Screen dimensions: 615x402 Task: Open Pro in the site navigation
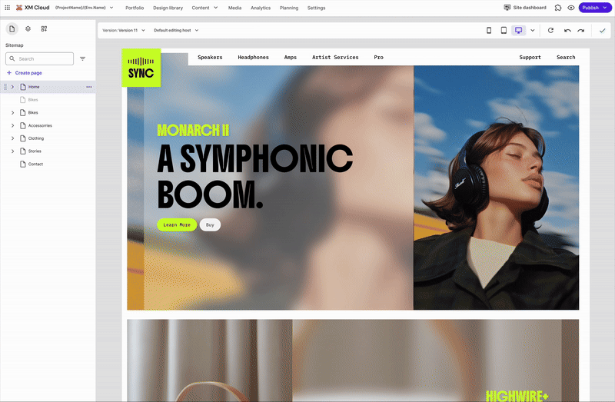378,57
